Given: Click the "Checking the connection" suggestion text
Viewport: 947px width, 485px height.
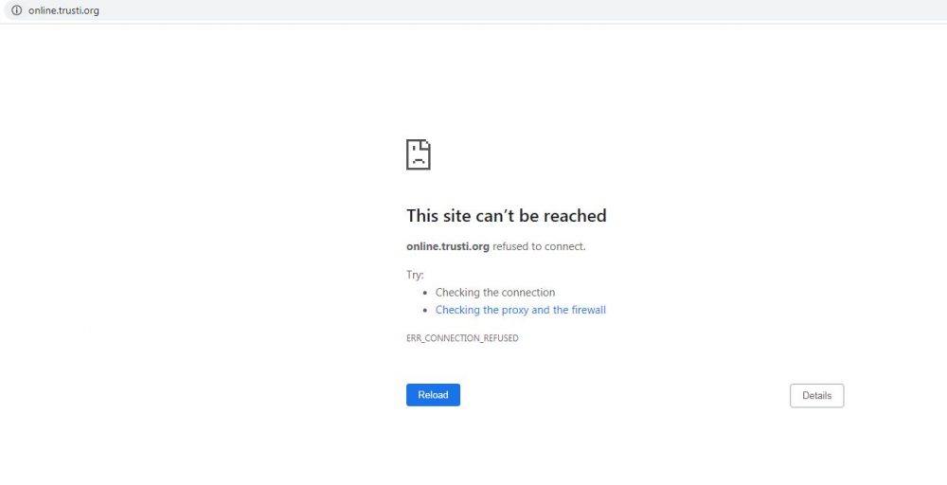Looking at the screenshot, I should click(495, 293).
